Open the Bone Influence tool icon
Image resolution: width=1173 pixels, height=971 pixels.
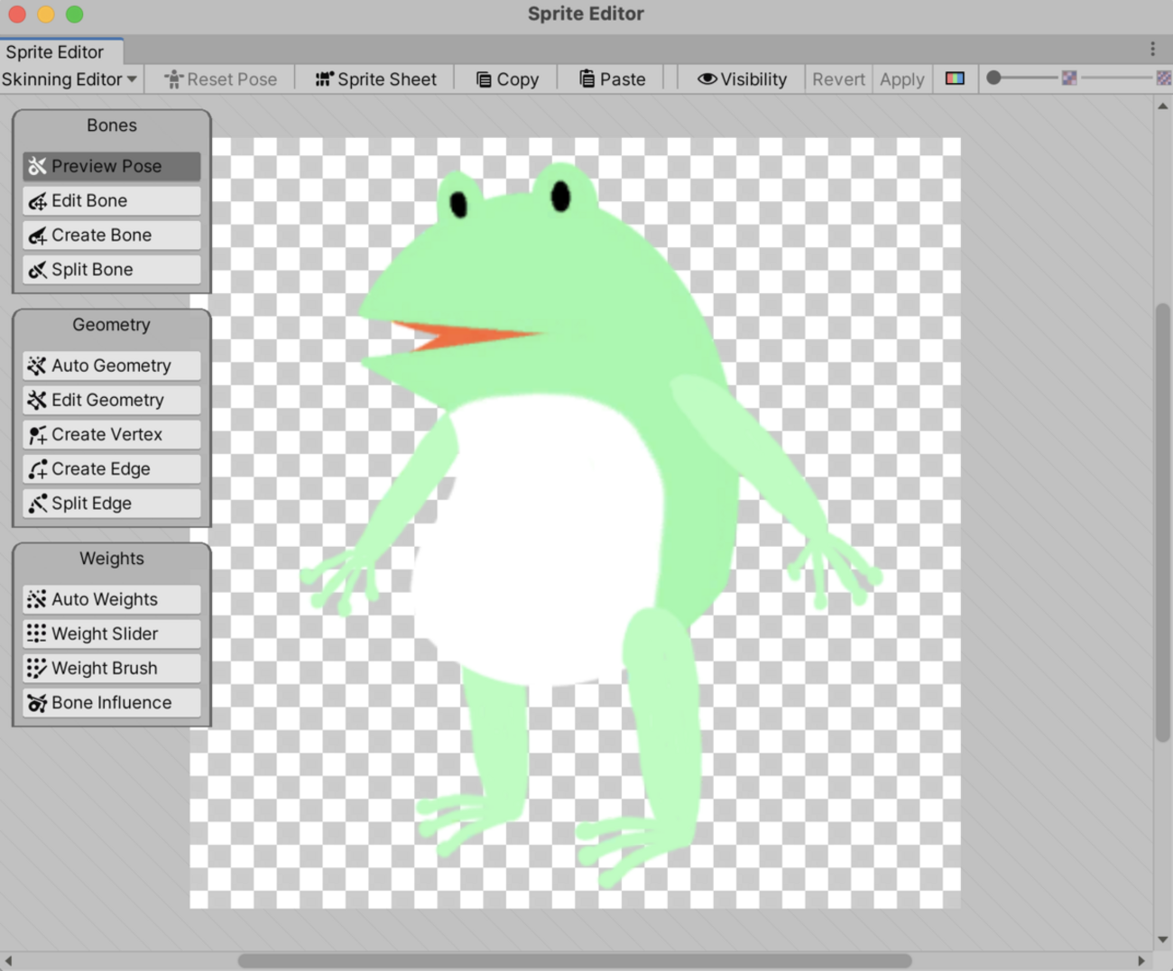pos(37,703)
